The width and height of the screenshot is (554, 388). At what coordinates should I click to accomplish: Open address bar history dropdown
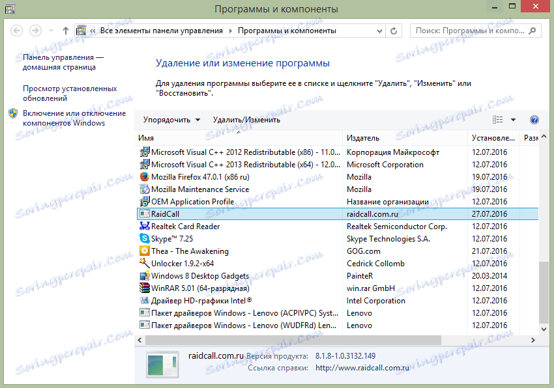click(379, 31)
